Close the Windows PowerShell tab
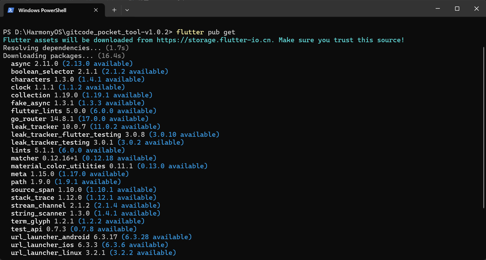The width and height of the screenshot is (486, 260). point(96,10)
